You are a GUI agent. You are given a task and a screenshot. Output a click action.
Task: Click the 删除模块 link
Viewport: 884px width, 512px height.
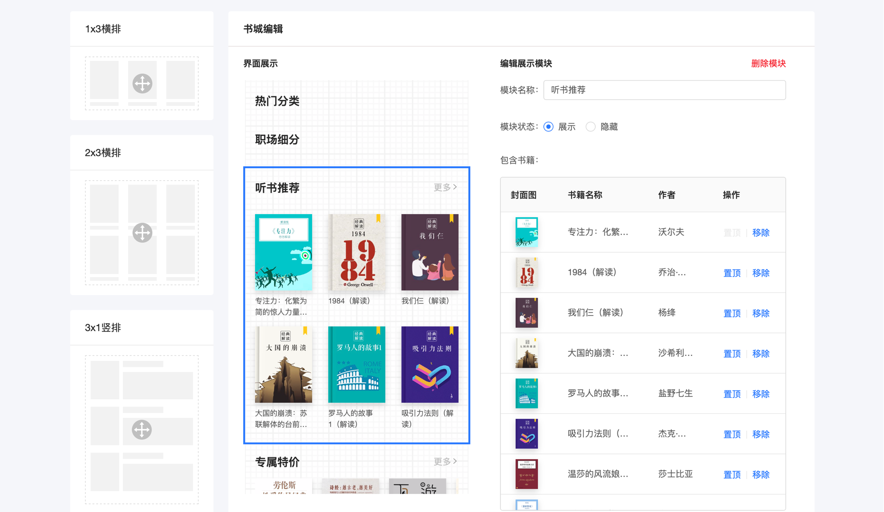click(x=768, y=64)
